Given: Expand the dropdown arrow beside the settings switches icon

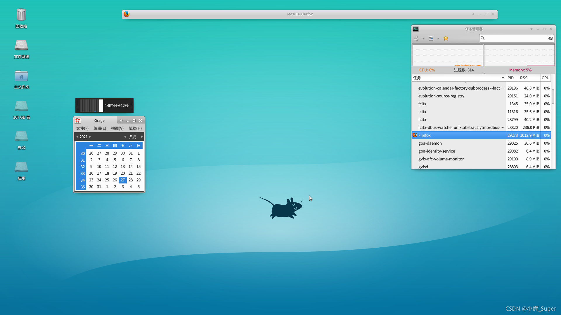Looking at the screenshot, I should click(438, 38).
